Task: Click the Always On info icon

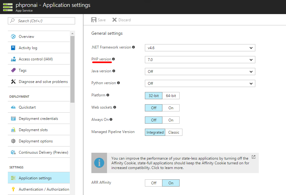Action: pos(111,120)
